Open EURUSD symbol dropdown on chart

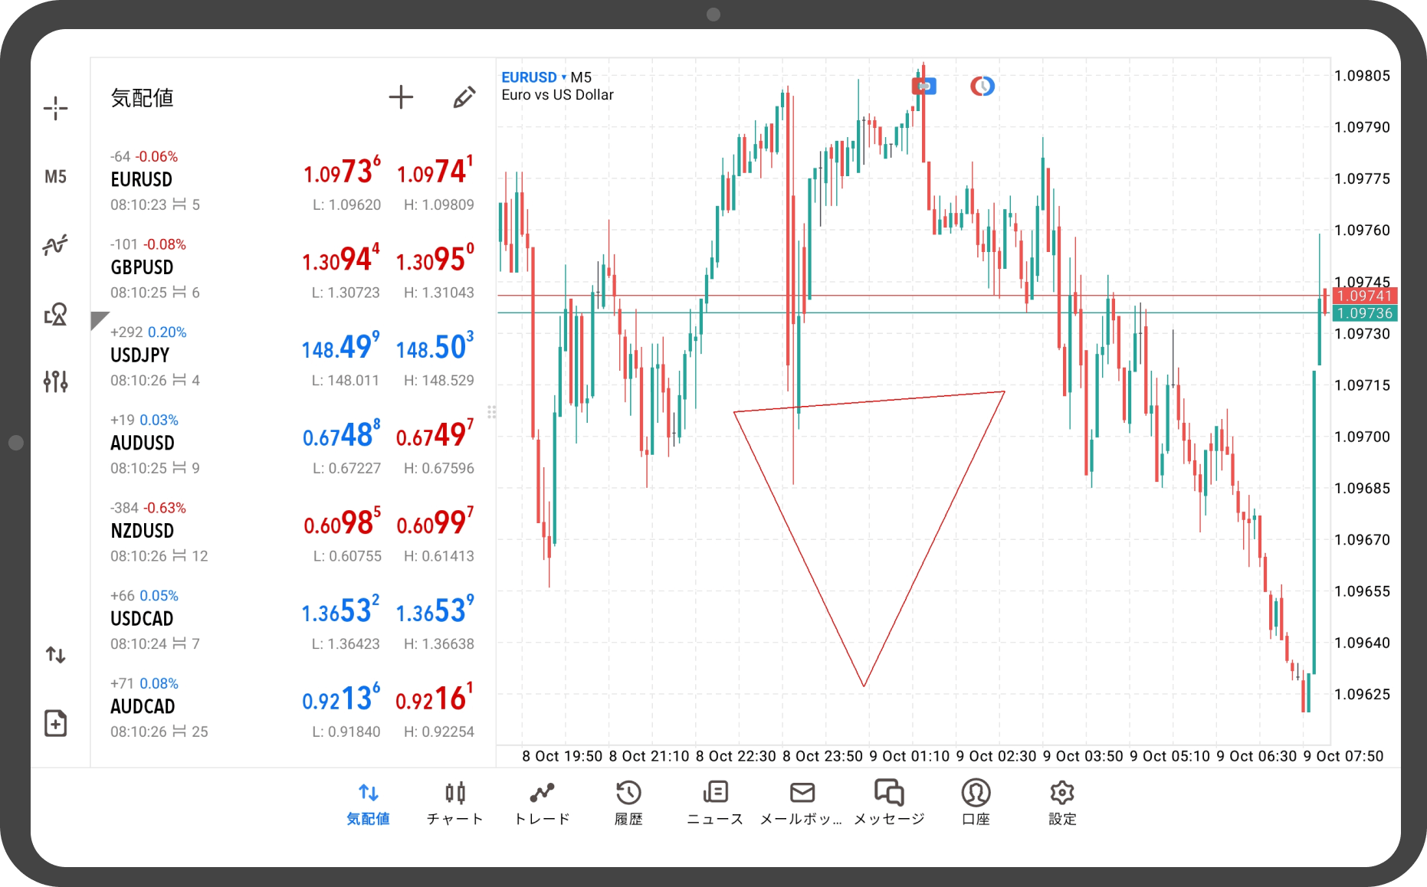[533, 77]
